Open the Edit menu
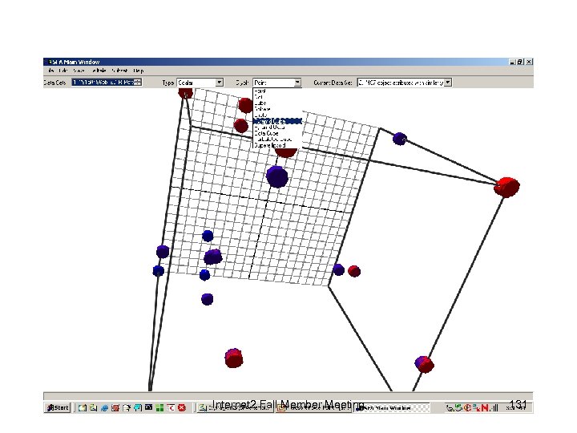The width and height of the screenshot is (577, 433). click(x=63, y=71)
